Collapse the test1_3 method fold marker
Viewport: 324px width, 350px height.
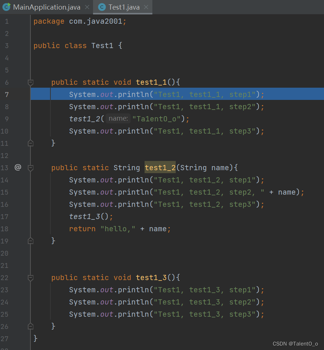click(31, 278)
